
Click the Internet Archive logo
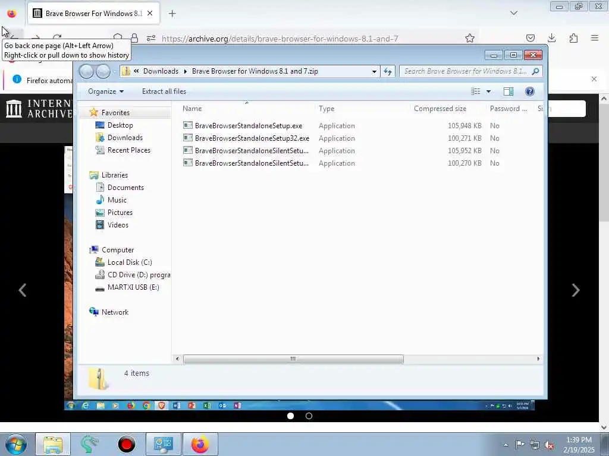pyautogui.click(x=39, y=109)
